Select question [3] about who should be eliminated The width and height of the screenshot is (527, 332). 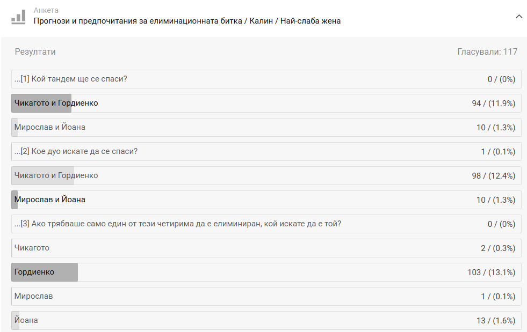point(178,224)
